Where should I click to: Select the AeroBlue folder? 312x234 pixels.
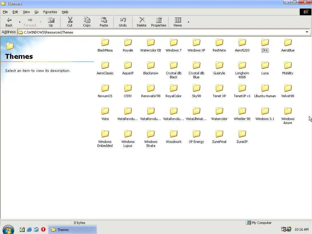288,46
